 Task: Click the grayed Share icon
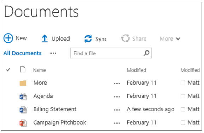tap(125, 38)
